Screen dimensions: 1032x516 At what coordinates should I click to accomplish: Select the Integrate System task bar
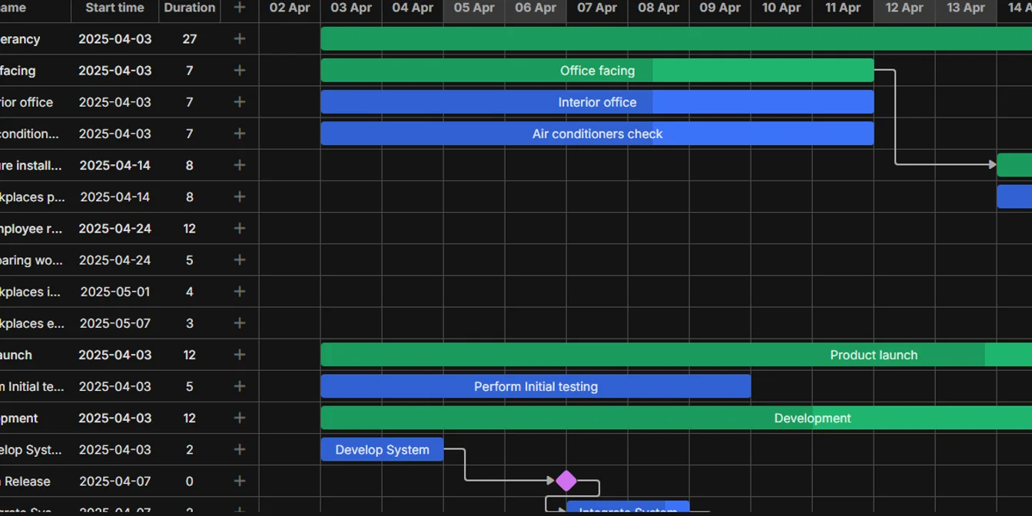628,508
